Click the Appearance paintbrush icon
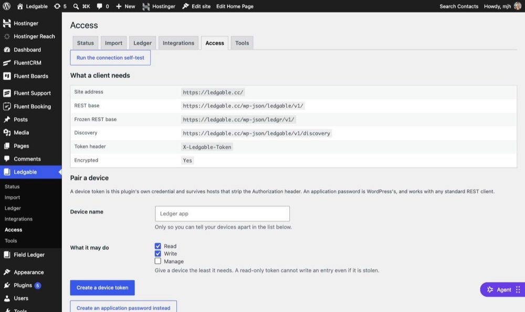The image size is (525, 312). click(x=7, y=272)
